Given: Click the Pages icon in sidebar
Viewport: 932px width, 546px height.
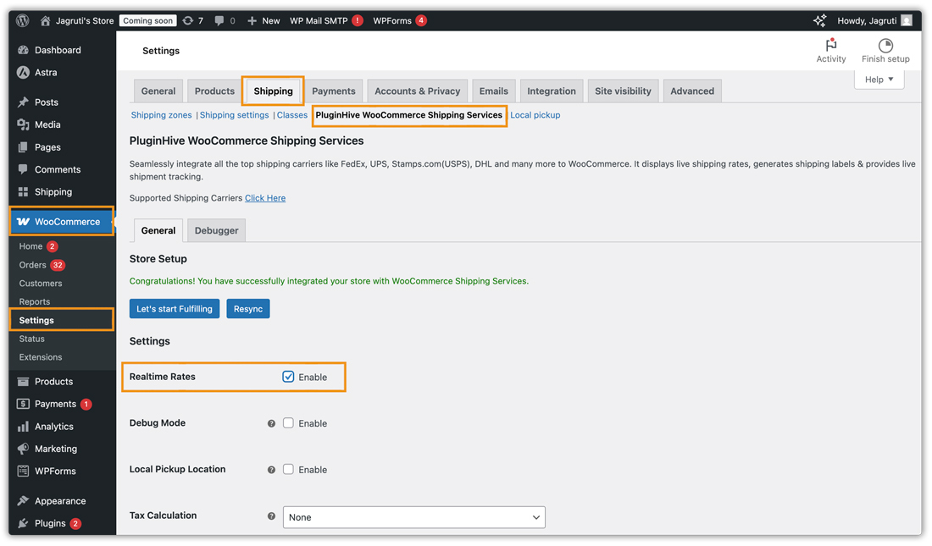Looking at the screenshot, I should click(x=23, y=146).
